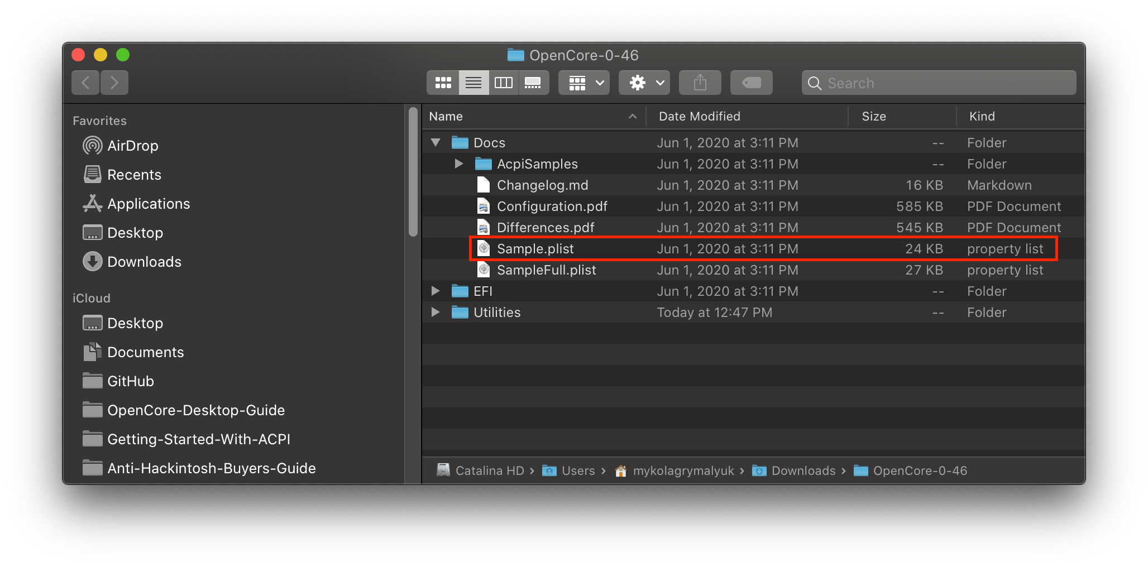Open iCloud Desktop in sidebar
This screenshot has height=567, width=1148.
pos(123,323)
